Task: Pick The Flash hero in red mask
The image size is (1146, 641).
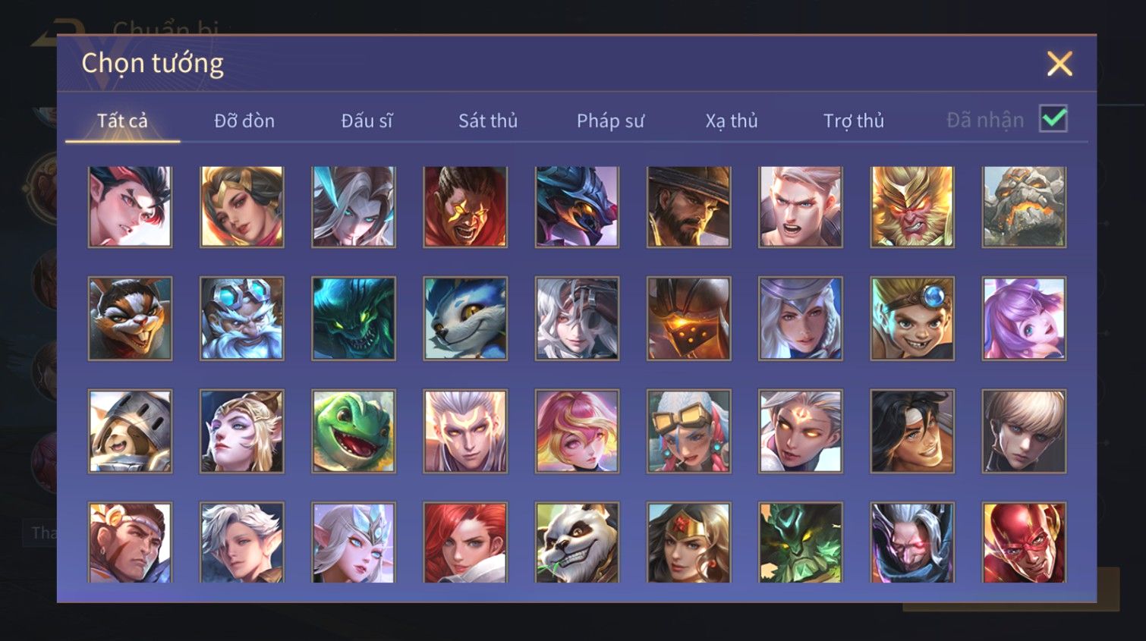Action: coord(1024,542)
